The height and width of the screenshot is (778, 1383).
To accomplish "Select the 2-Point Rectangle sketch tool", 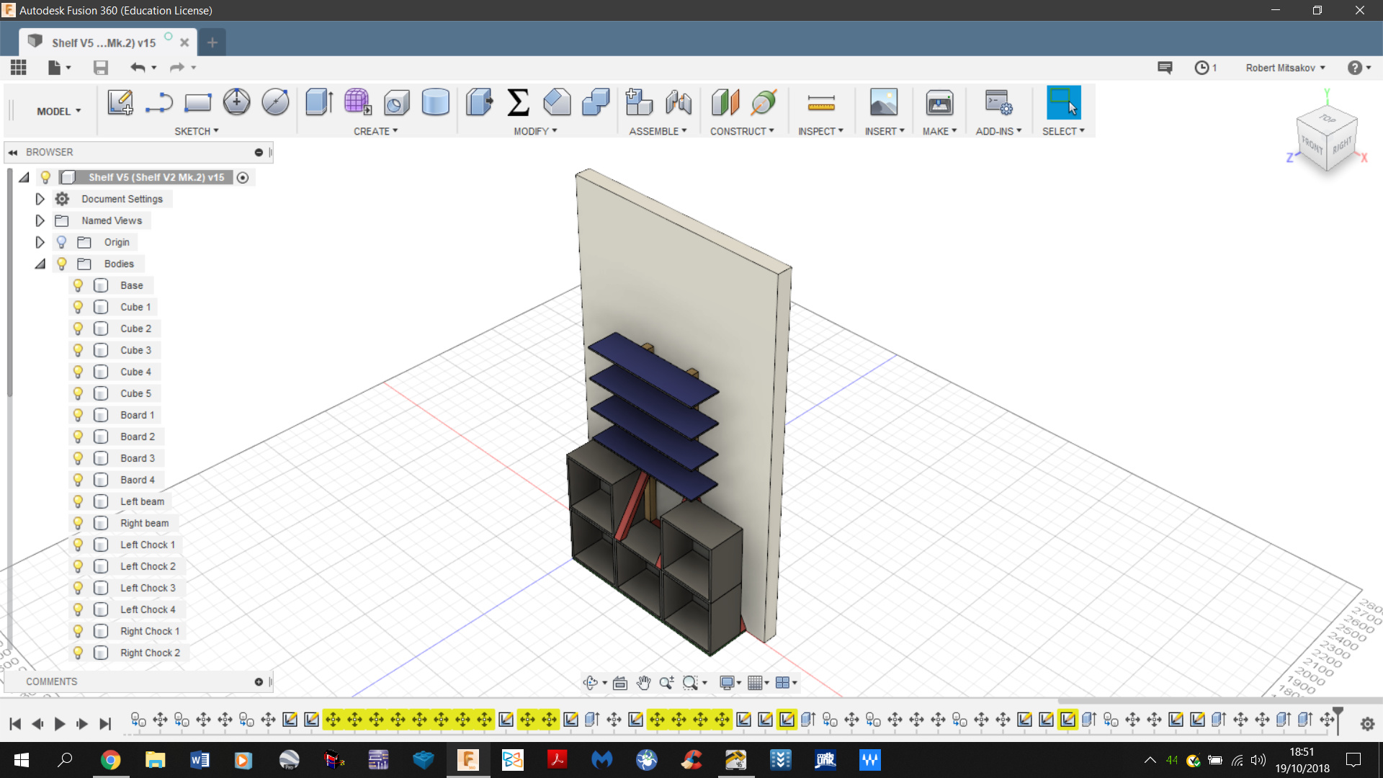I will click(197, 102).
